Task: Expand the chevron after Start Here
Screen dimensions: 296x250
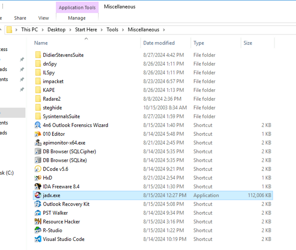Action: pyautogui.click(x=101, y=30)
